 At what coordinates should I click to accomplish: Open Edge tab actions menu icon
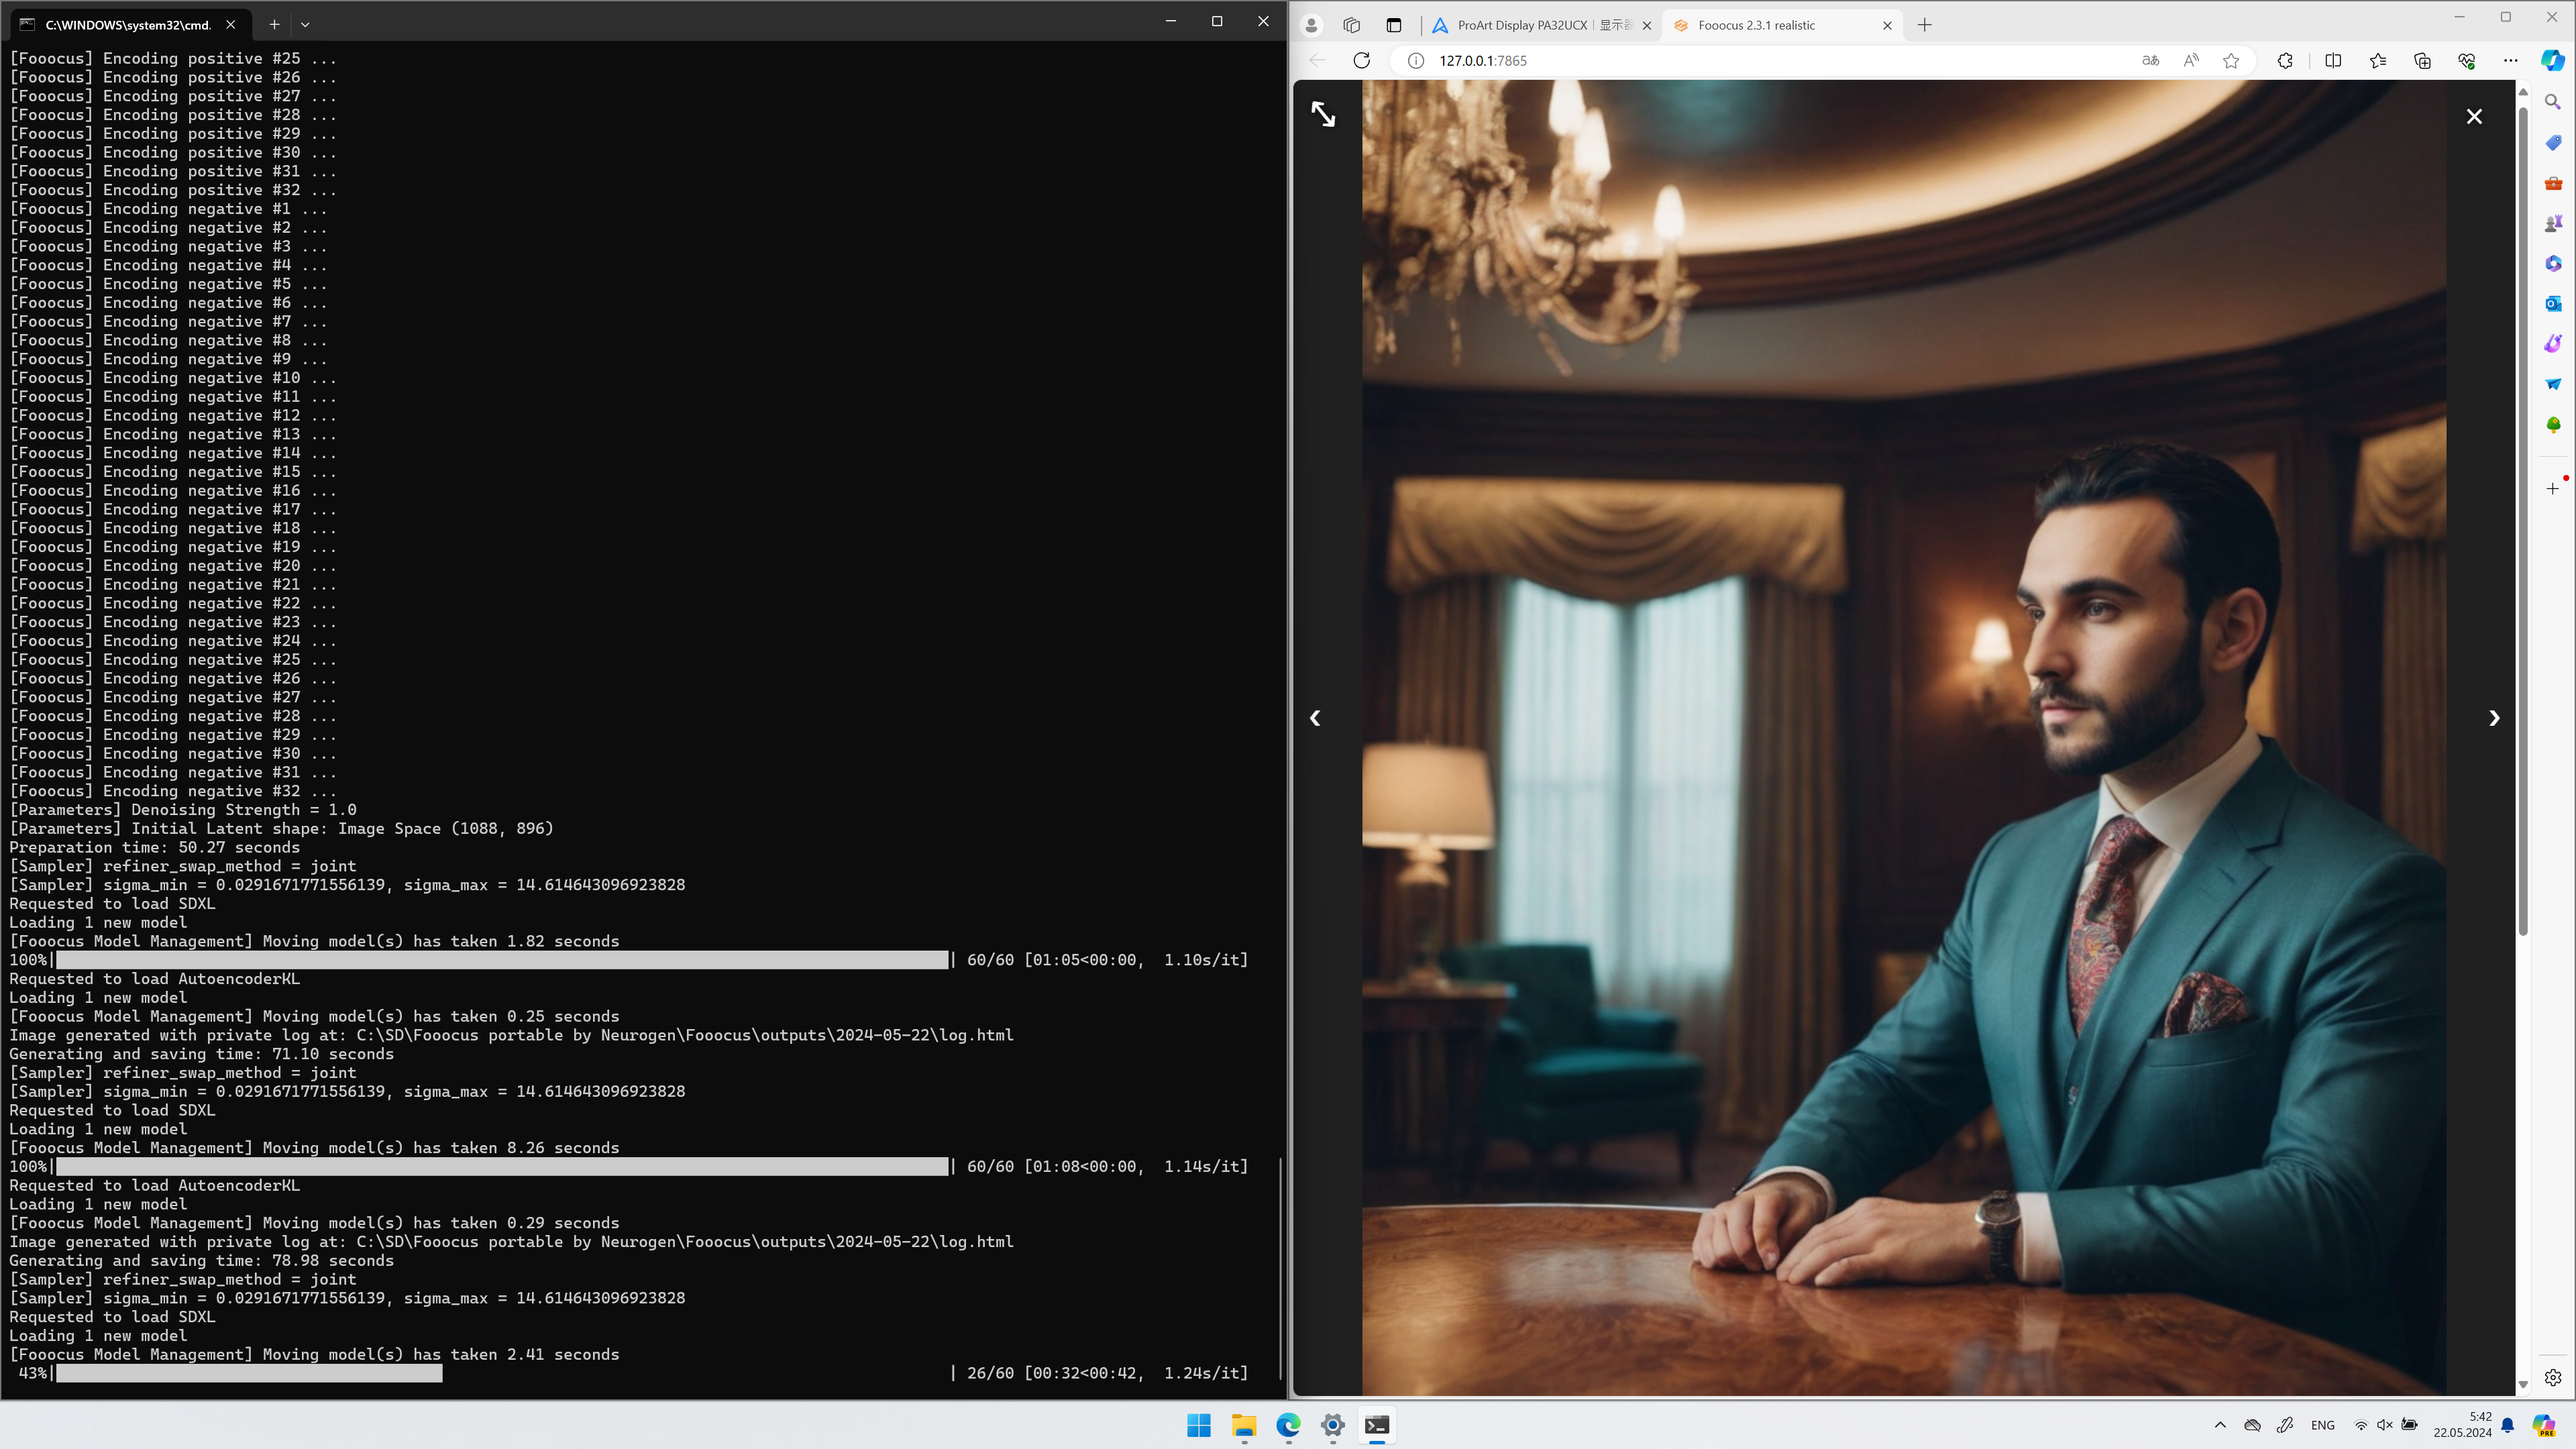[1394, 25]
